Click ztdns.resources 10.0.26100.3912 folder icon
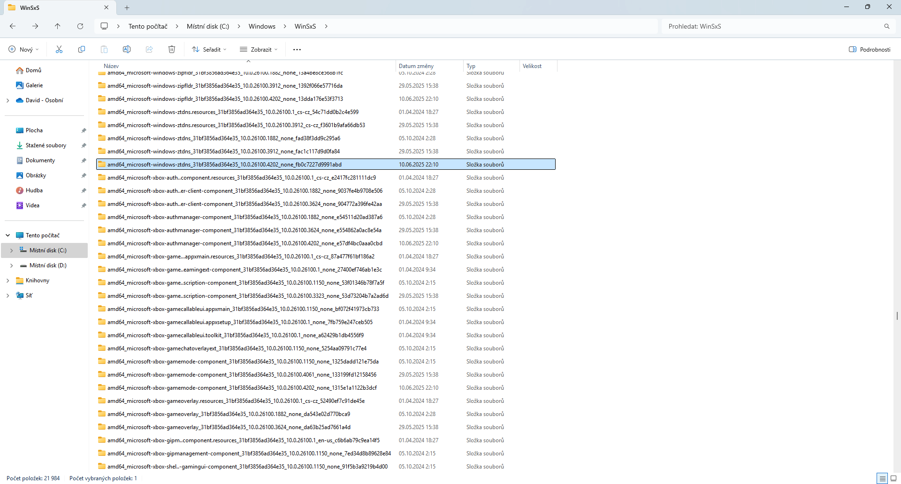901x484 pixels. pos(102,125)
